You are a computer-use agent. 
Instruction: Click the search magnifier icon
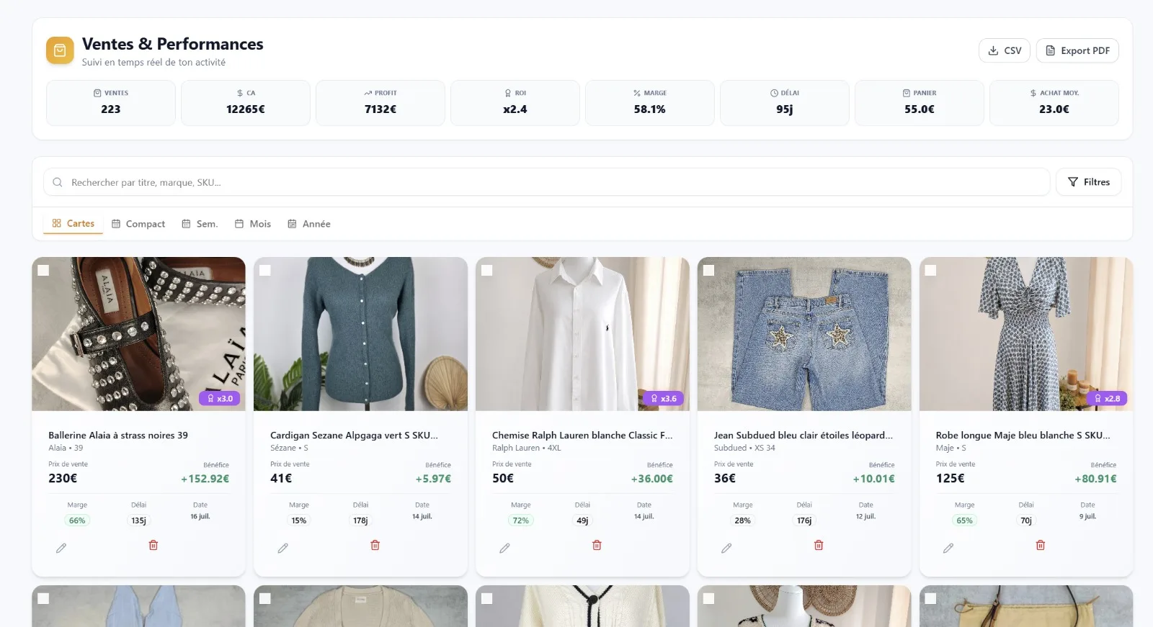click(x=58, y=182)
